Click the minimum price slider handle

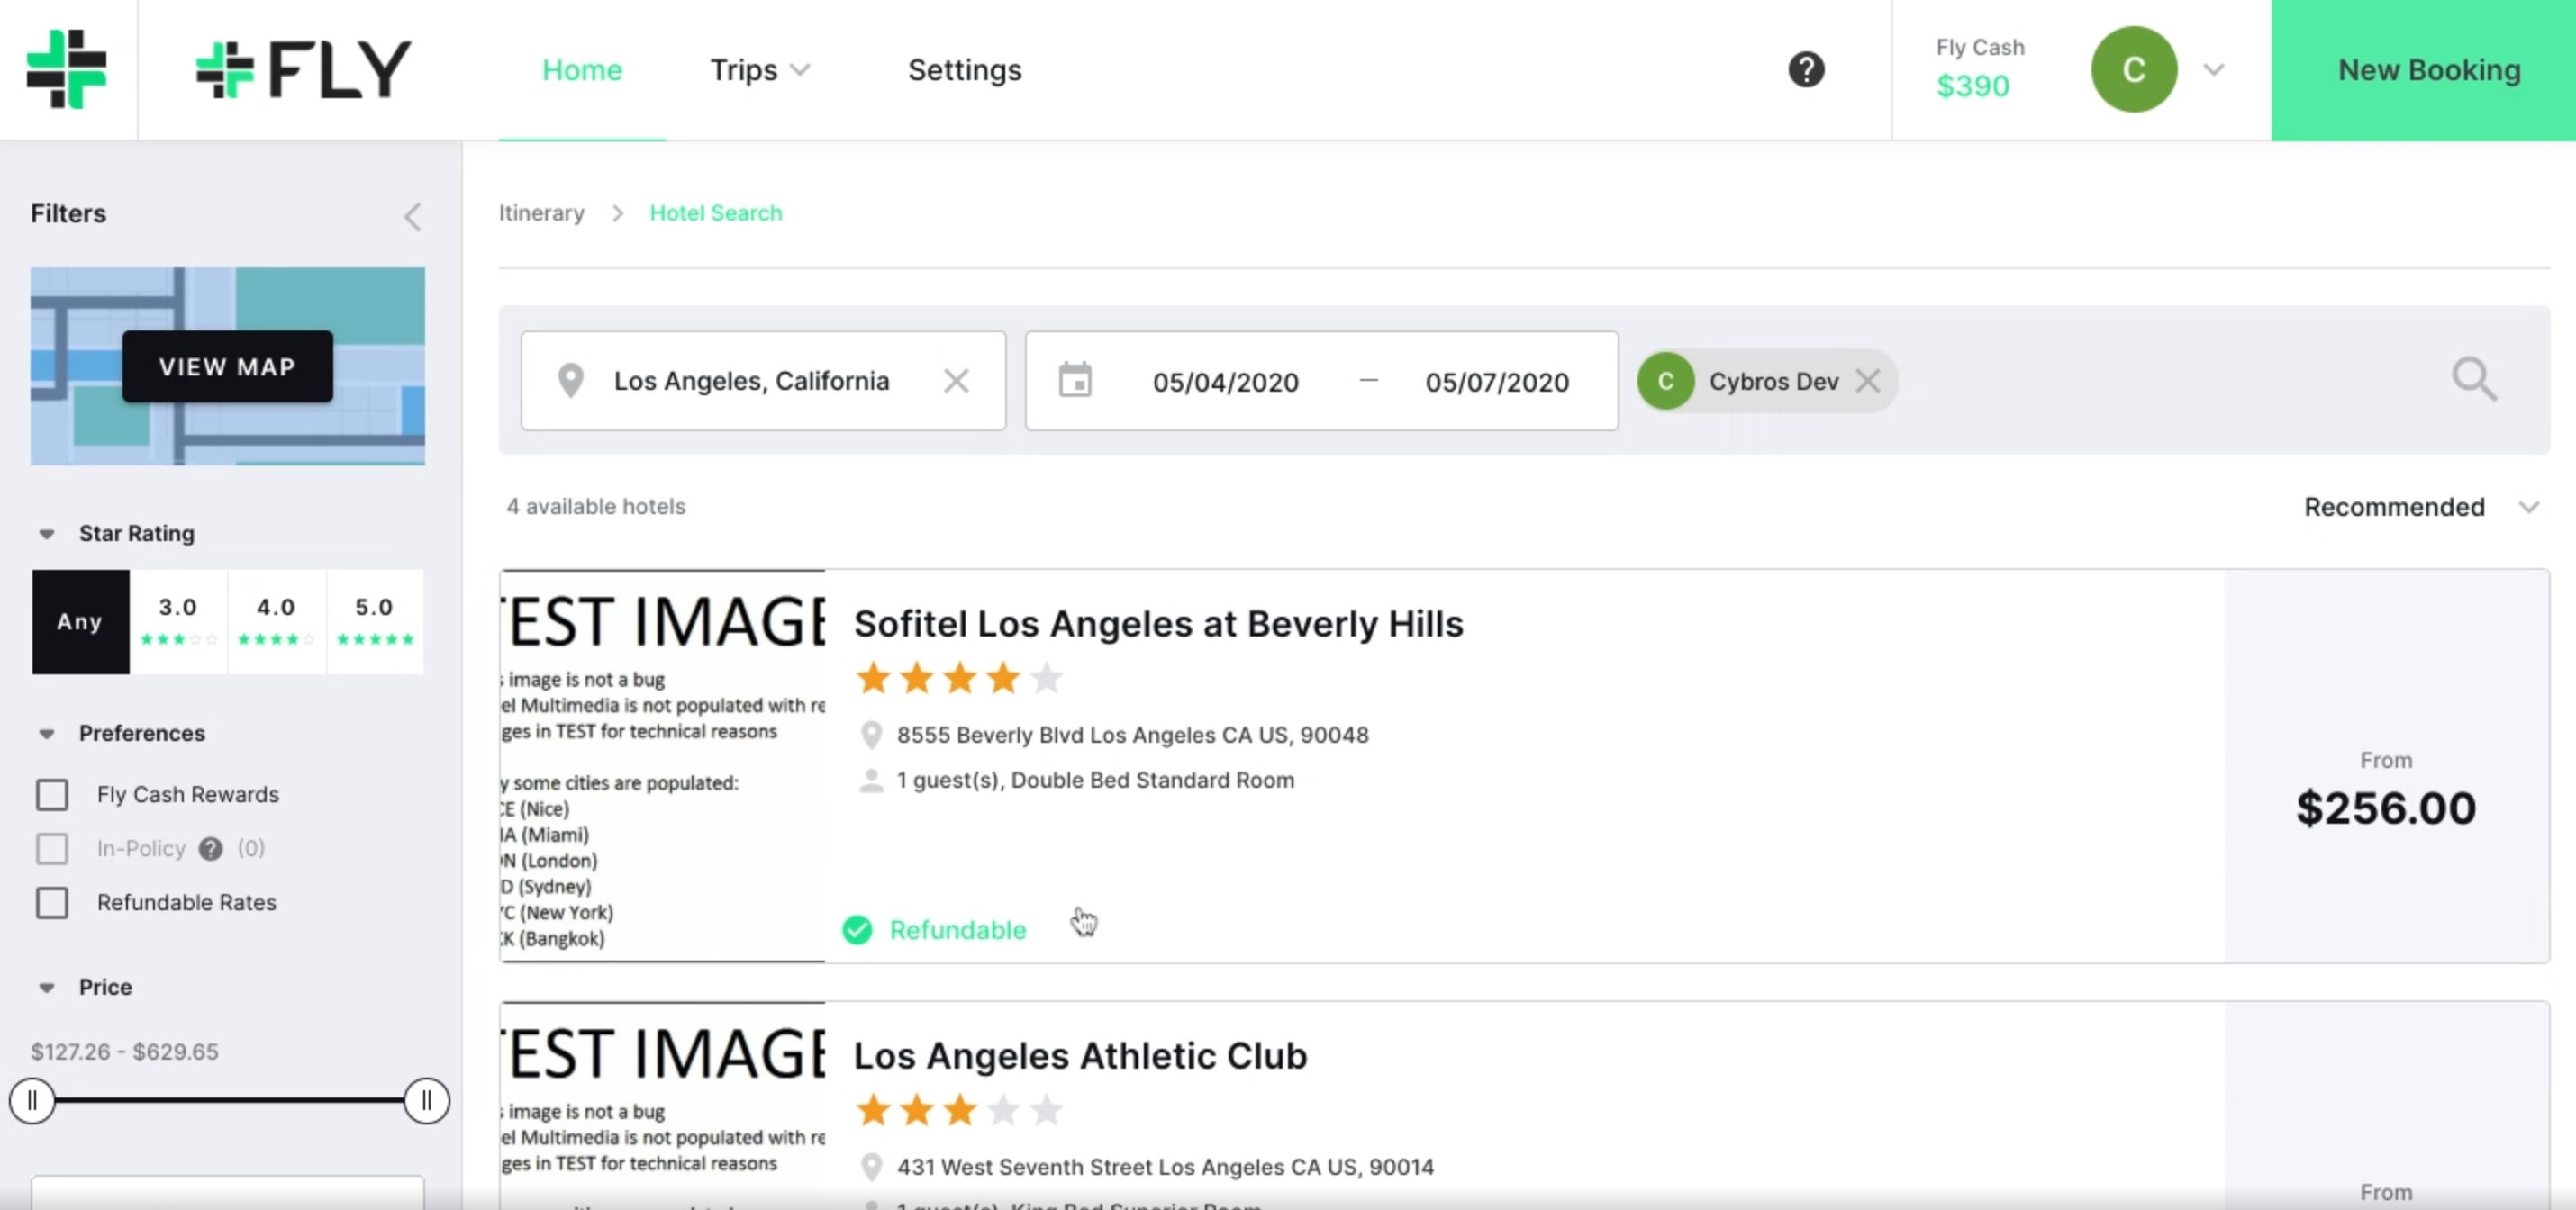click(32, 1100)
